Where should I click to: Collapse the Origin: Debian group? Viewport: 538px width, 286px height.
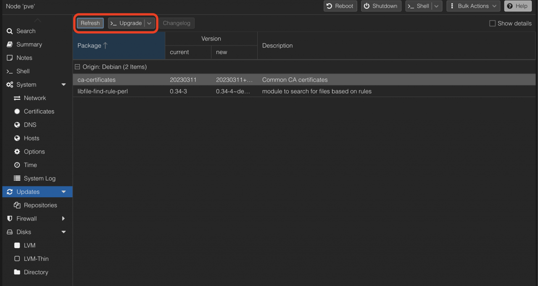tap(77, 67)
